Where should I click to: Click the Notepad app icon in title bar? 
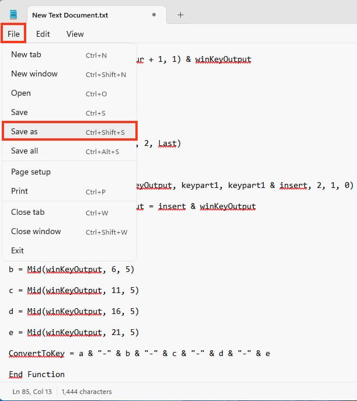[x=13, y=15]
